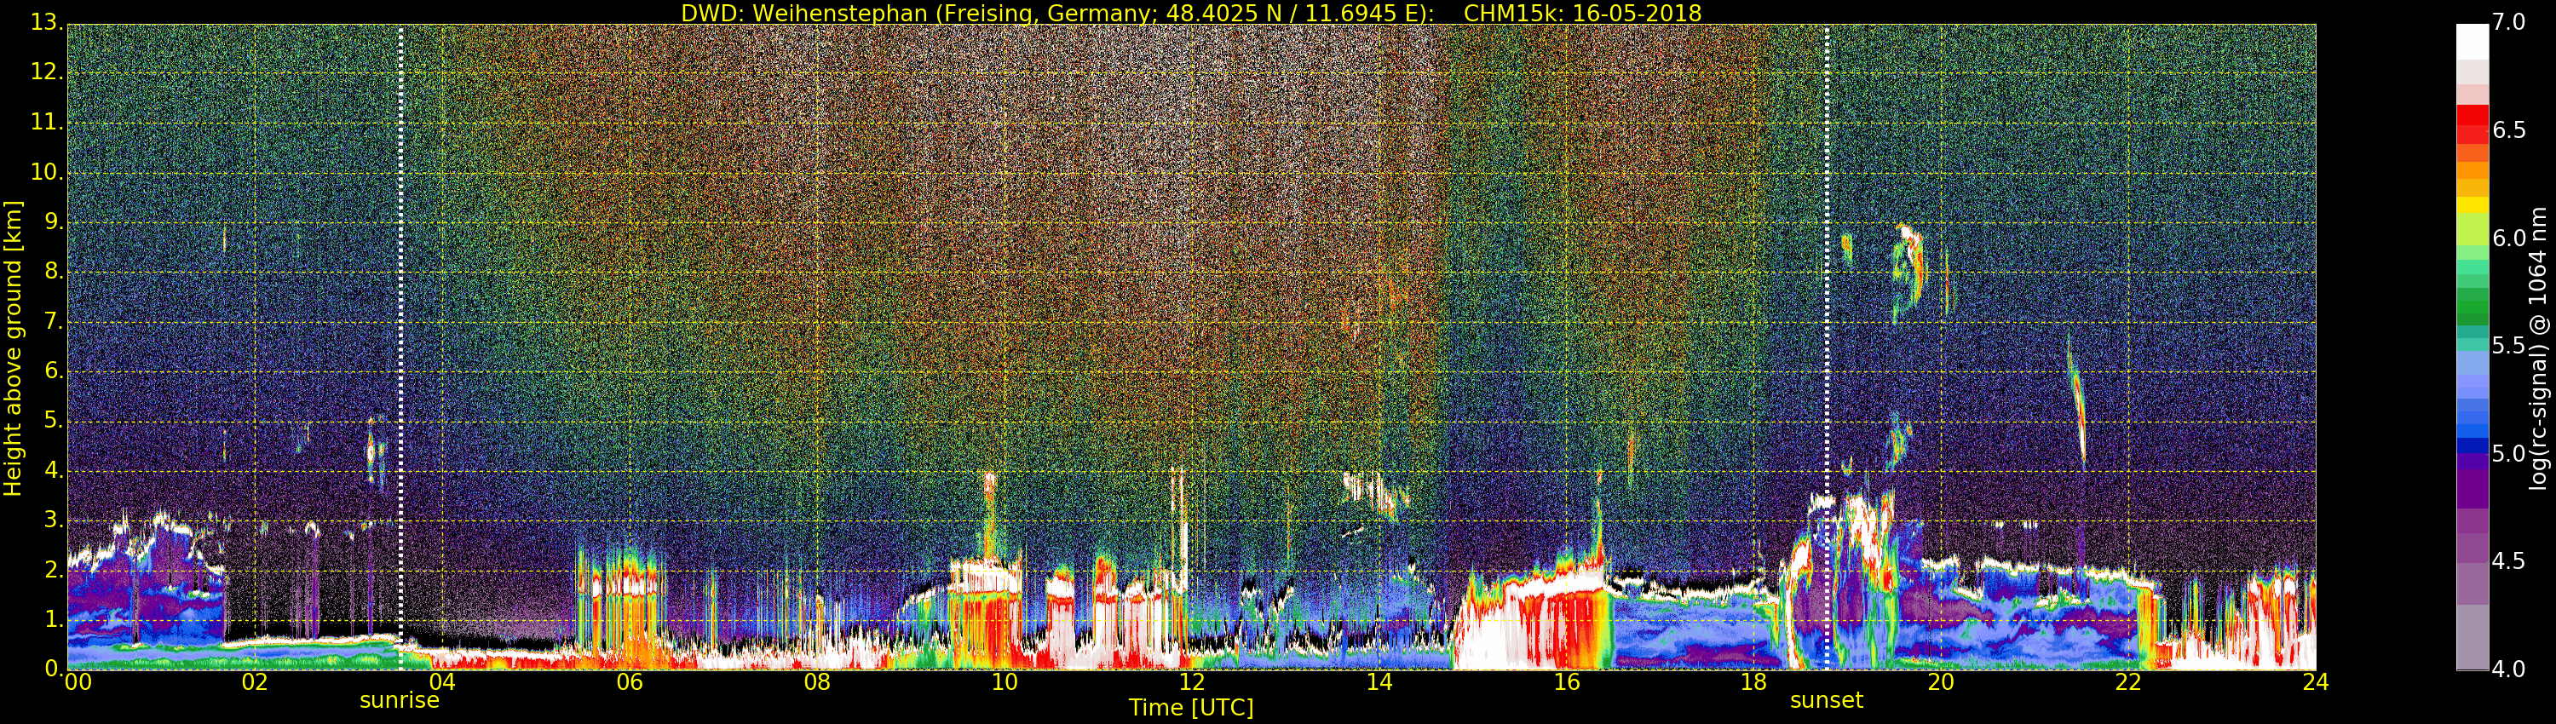Click the 12 time axis tick label
This screenshot has width=2556, height=724.
[x=1192, y=681]
